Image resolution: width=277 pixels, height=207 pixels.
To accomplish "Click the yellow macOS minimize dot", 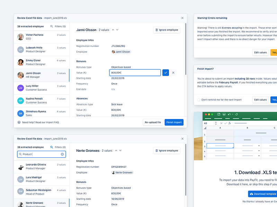I will (209, 115).
